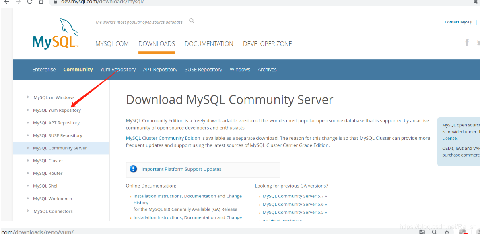Open MySQL Community Server 5.5 link
Screen dimensions: 480x234
click(295, 213)
